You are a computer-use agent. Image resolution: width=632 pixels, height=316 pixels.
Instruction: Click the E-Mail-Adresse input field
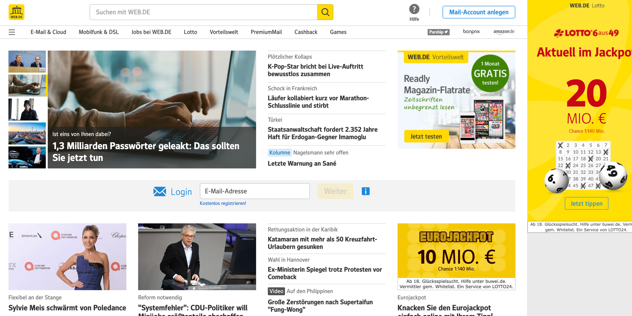pos(255,191)
